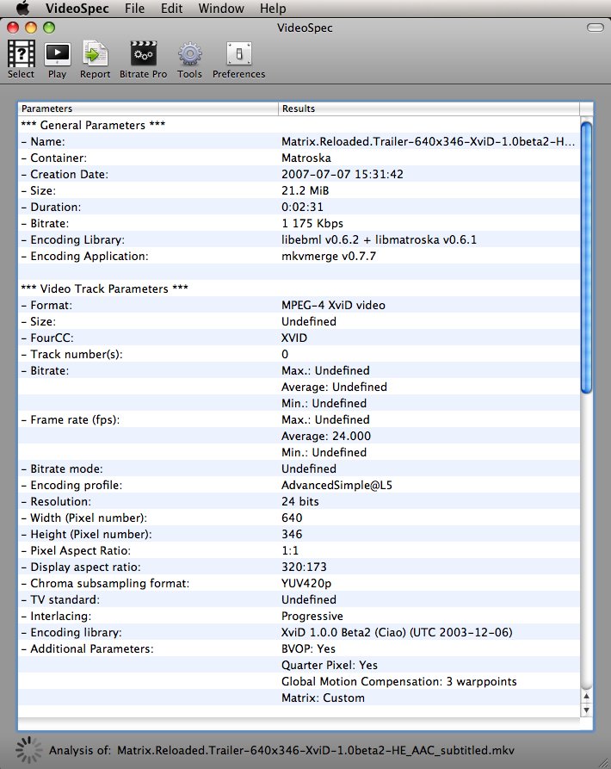Click XviD 1.0.0 Beta2 (Ciao) value
The image size is (611, 769).
point(397,632)
